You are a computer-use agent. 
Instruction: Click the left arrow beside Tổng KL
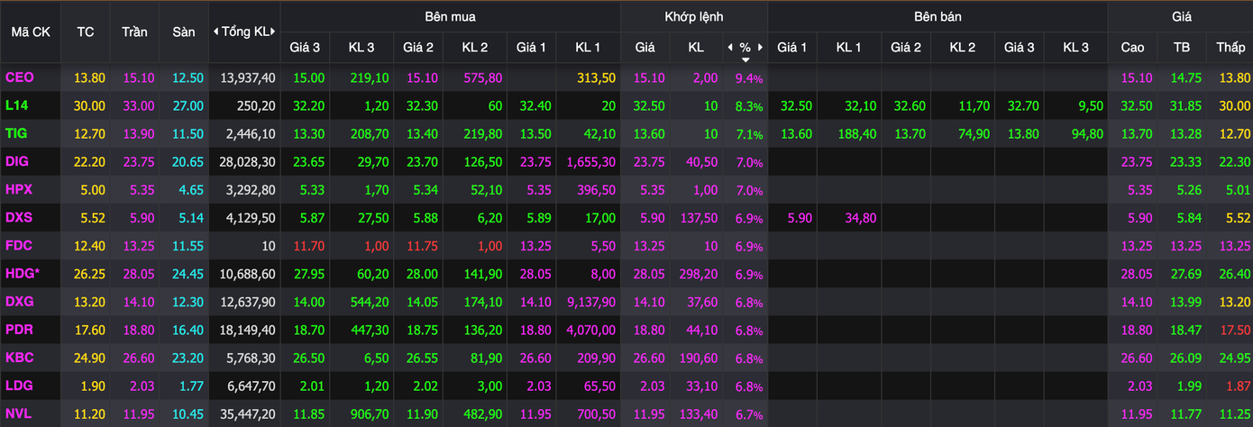(215, 32)
